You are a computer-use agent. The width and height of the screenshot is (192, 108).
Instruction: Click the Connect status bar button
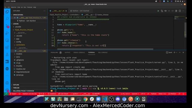[52, 94]
